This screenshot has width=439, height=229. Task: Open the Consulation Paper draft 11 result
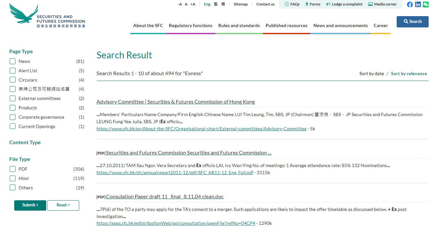[x=165, y=197]
